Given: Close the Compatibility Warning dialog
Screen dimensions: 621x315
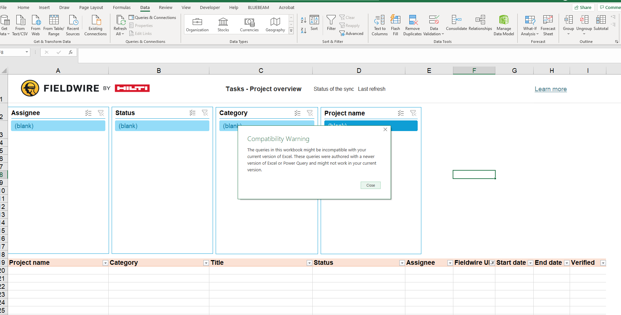Looking at the screenshot, I should (370, 185).
